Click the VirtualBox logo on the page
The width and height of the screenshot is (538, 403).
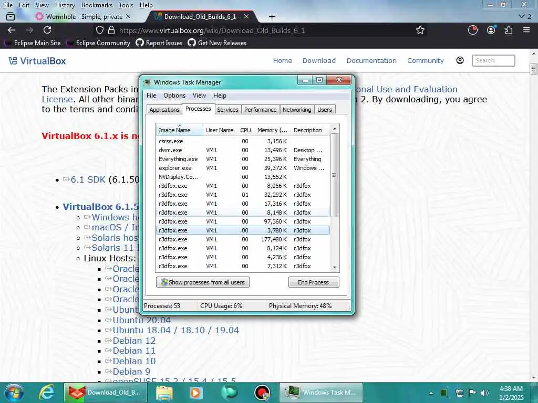pos(37,61)
